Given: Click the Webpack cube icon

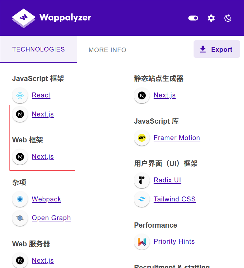Looking at the screenshot, I should point(20,199).
